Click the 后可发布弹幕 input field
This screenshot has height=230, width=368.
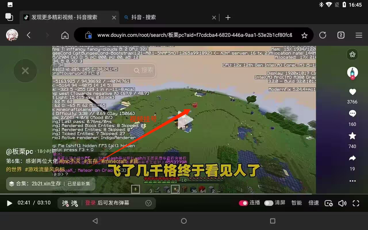[113, 203]
